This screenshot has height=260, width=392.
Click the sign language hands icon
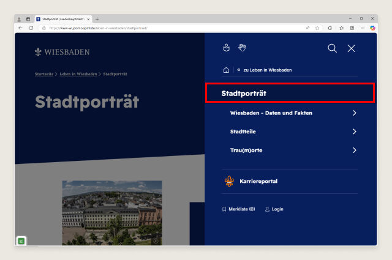click(242, 48)
